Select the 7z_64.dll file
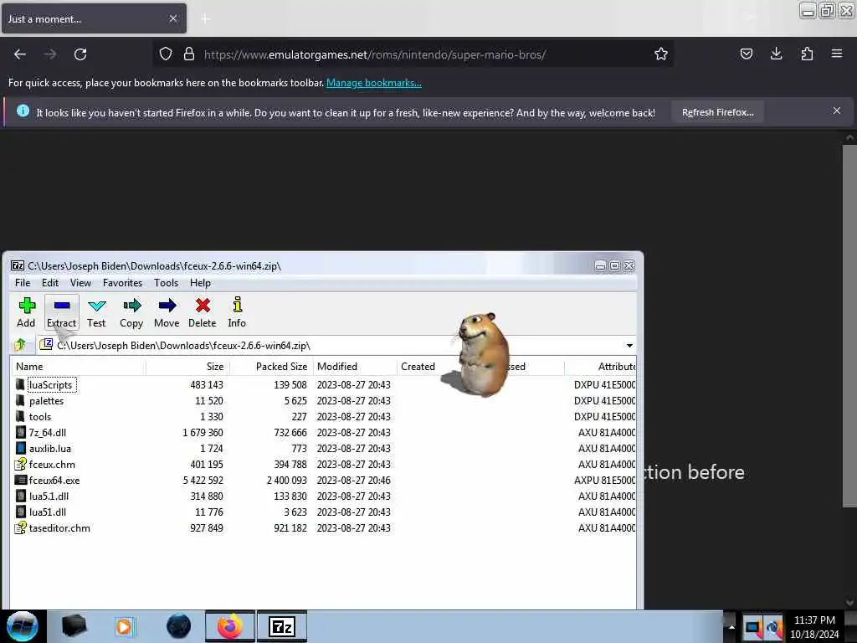Image resolution: width=857 pixels, height=643 pixels. 322,433
